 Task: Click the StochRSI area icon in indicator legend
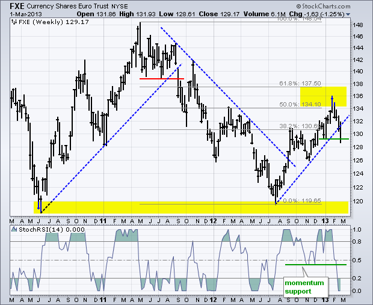click(14, 229)
